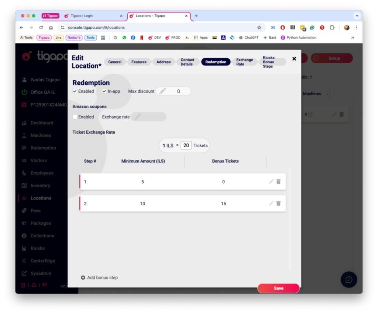Viewport: 378px width, 314px height.
Task: Open the Redemption sidebar section
Action: point(42,148)
